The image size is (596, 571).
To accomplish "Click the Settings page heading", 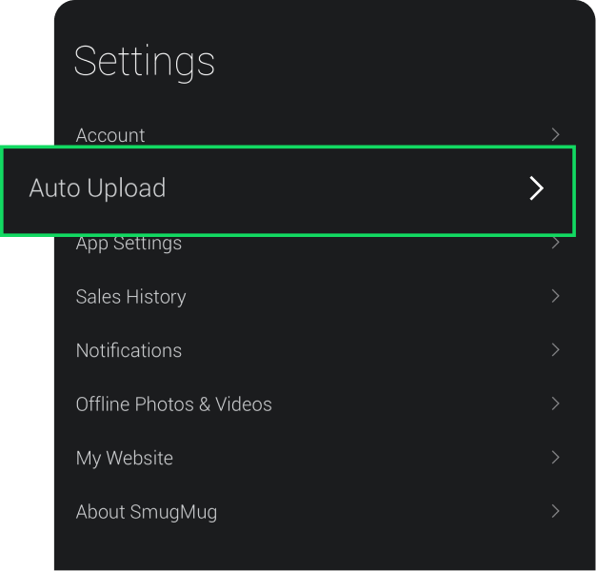I will [x=144, y=62].
